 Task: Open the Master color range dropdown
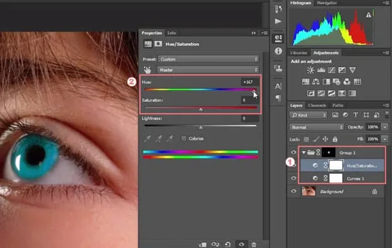tap(208, 70)
